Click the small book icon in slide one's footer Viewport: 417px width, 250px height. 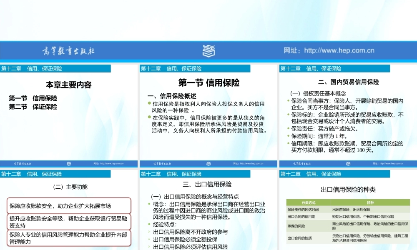coord(69,164)
